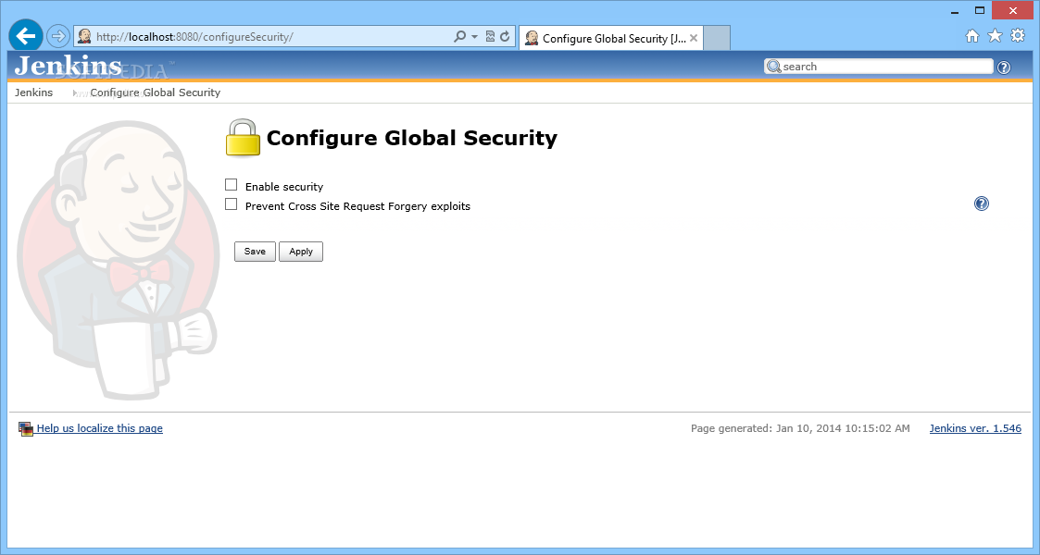
Task: Refresh the page with reload icon
Action: pyautogui.click(x=505, y=36)
